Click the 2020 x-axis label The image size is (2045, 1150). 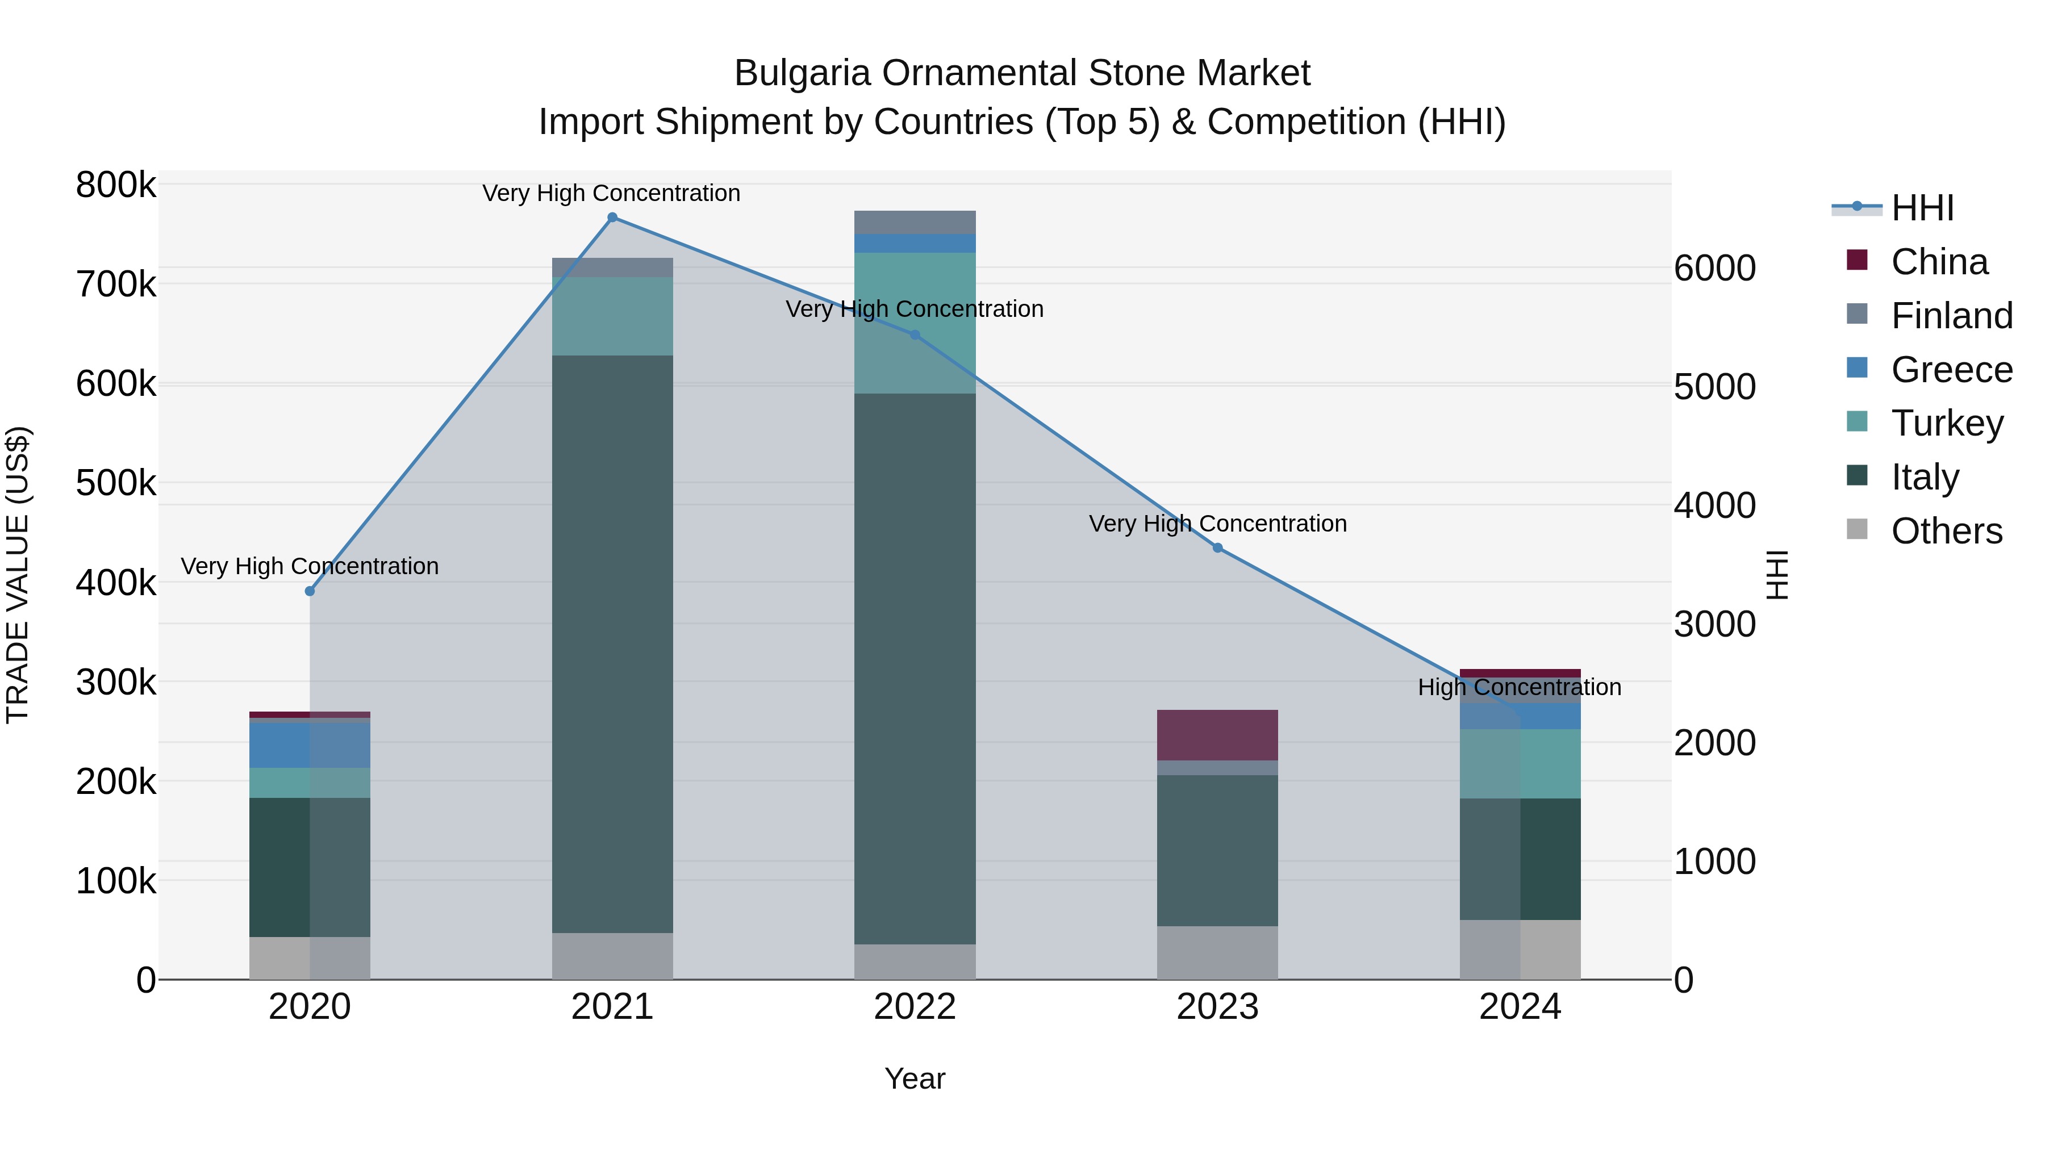(310, 1007)
